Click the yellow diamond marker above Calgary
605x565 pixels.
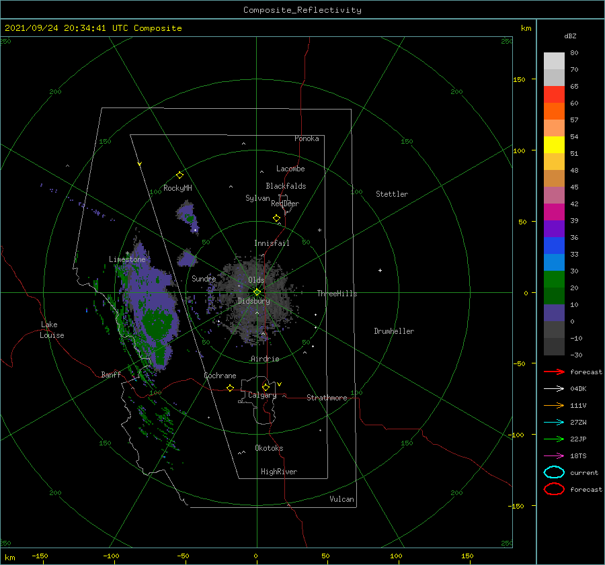[x=266, y=387]
